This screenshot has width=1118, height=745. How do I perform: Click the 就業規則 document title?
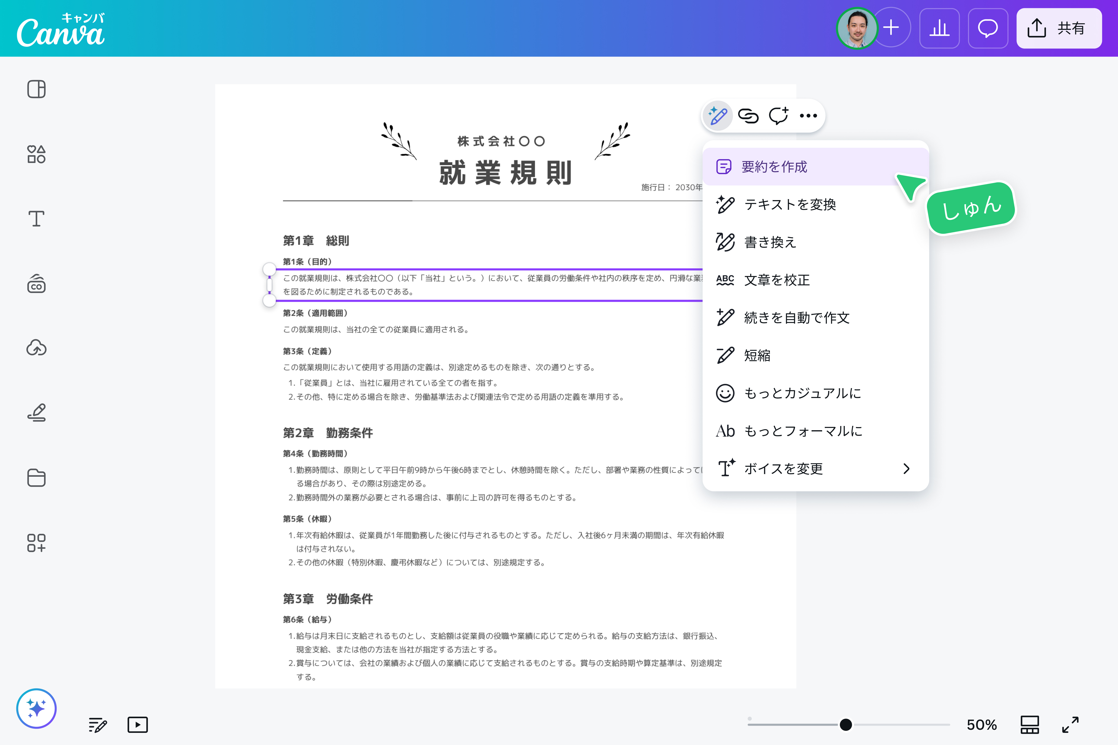click(x=505, y=172)
